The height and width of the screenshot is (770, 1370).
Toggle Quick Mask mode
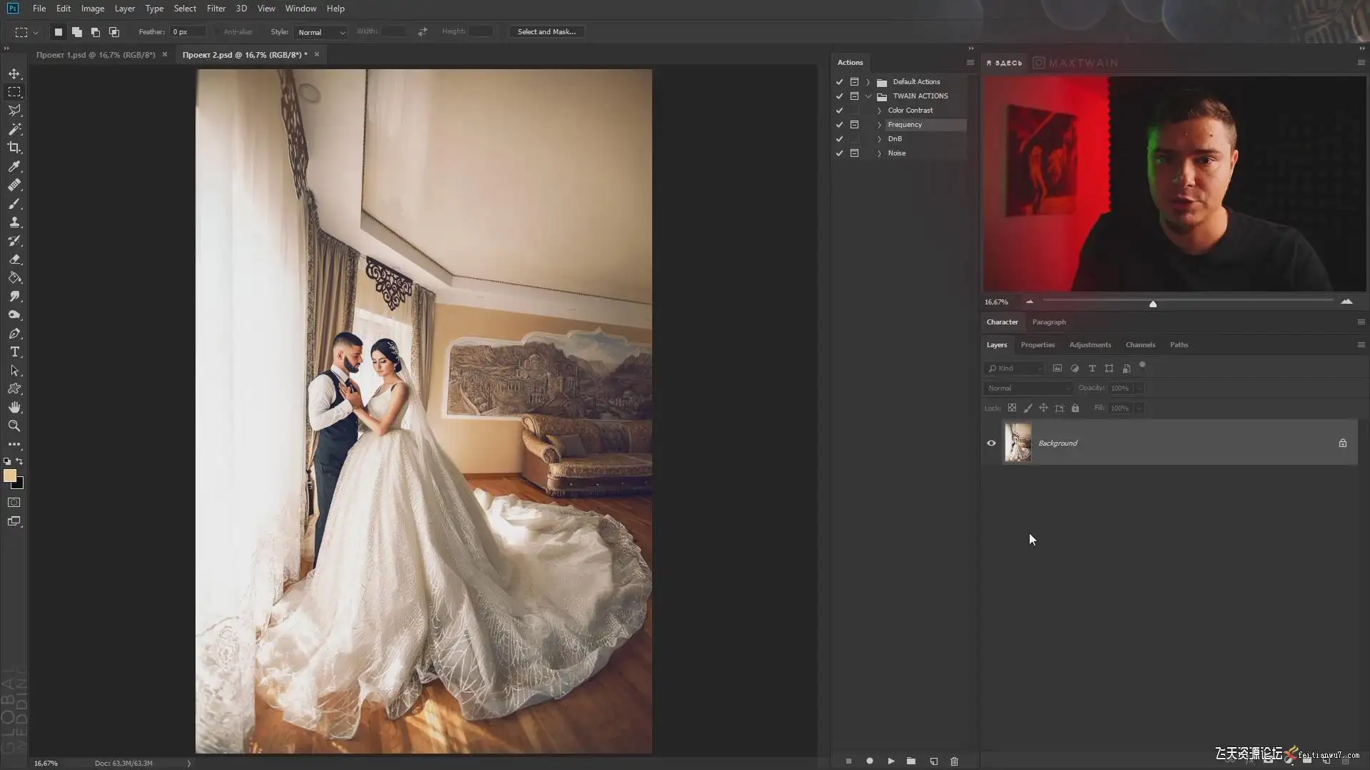(14, 503)
